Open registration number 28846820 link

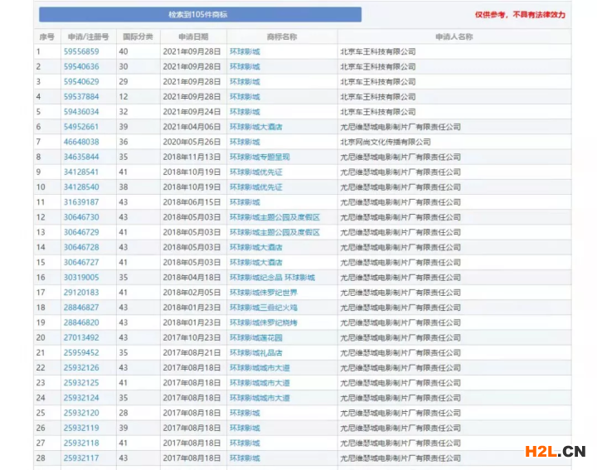[81, 322]
